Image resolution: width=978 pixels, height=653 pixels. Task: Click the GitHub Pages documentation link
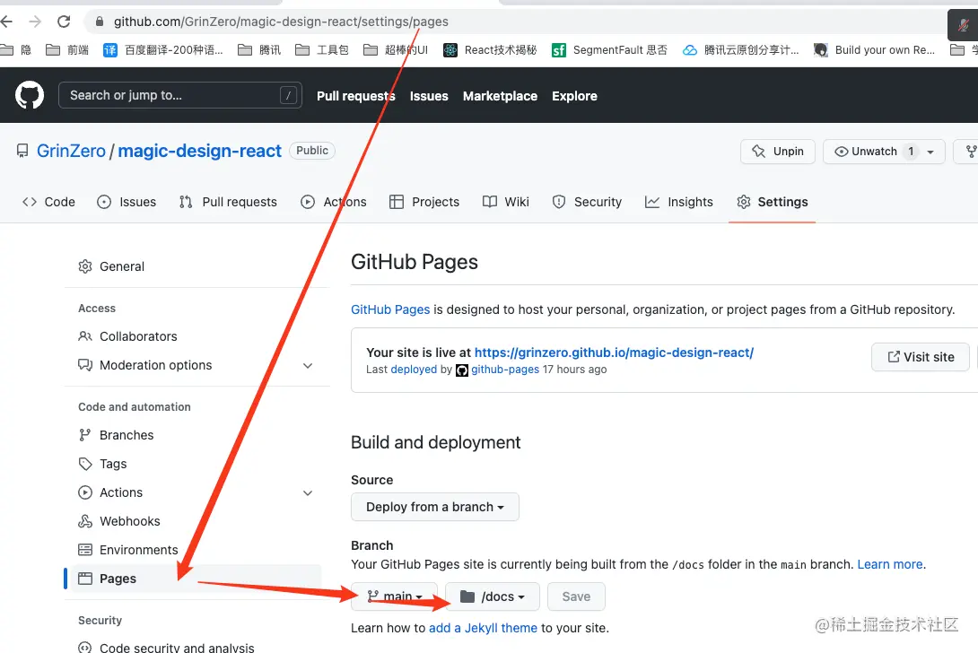tap(390, 309)
